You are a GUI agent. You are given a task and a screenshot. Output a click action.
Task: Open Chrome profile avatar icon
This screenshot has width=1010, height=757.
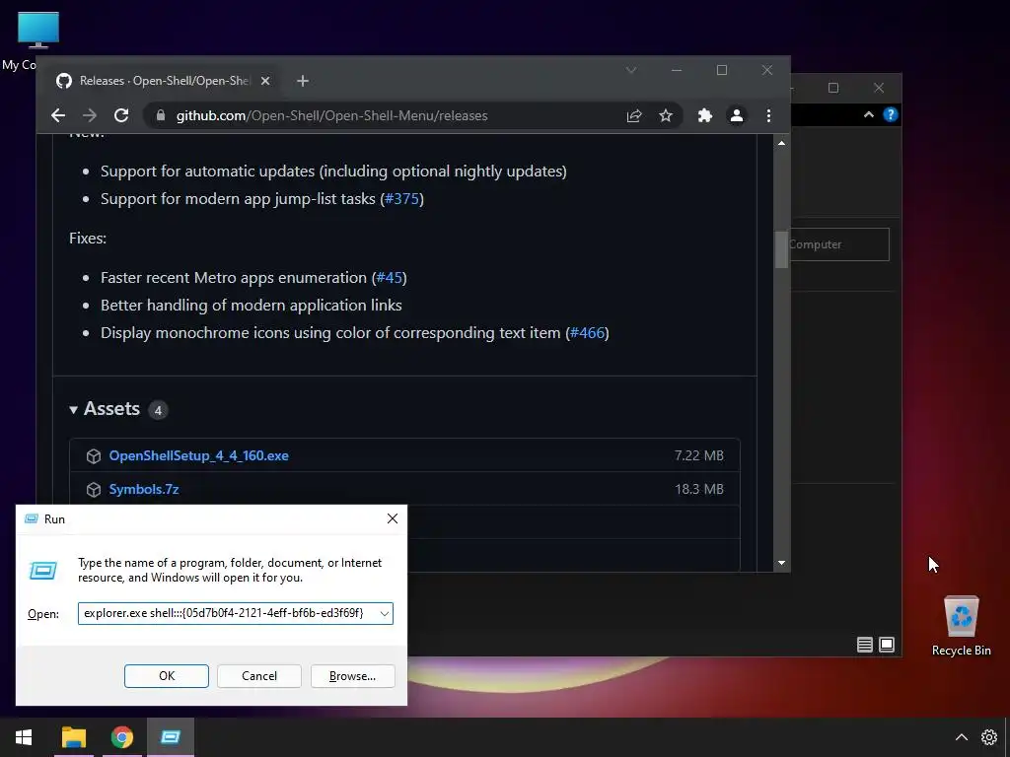(x=736, y=115)
